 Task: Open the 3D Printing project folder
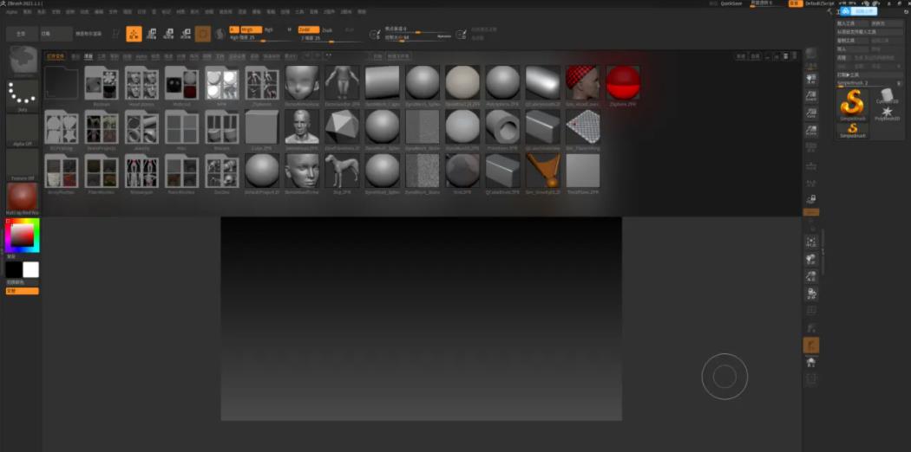click(x=62, y=129)
